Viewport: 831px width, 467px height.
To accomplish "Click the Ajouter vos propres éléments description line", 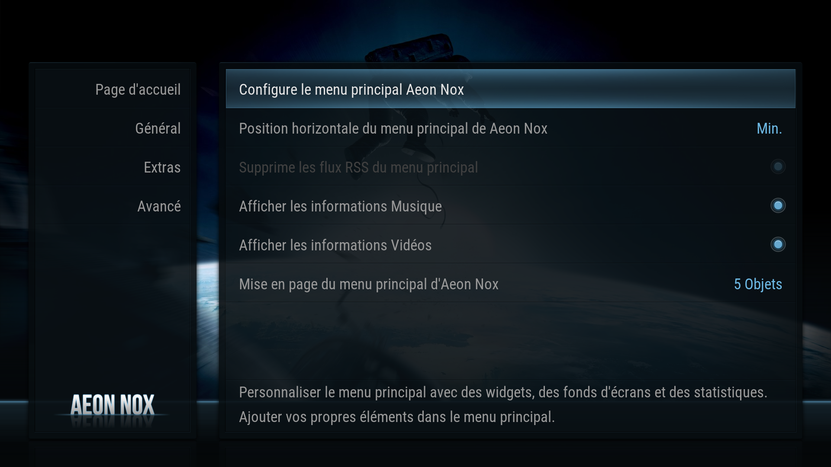I will pos(397,417).
